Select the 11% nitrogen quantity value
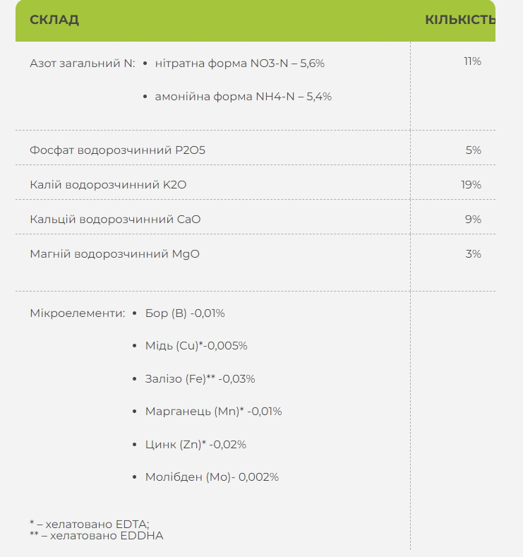Image resolution: width=523 pixels, height=557 pixels. tap(472, 61)
